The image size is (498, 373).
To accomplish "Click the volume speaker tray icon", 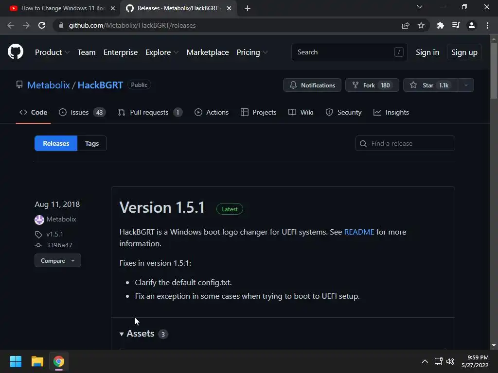I will 450,361.
